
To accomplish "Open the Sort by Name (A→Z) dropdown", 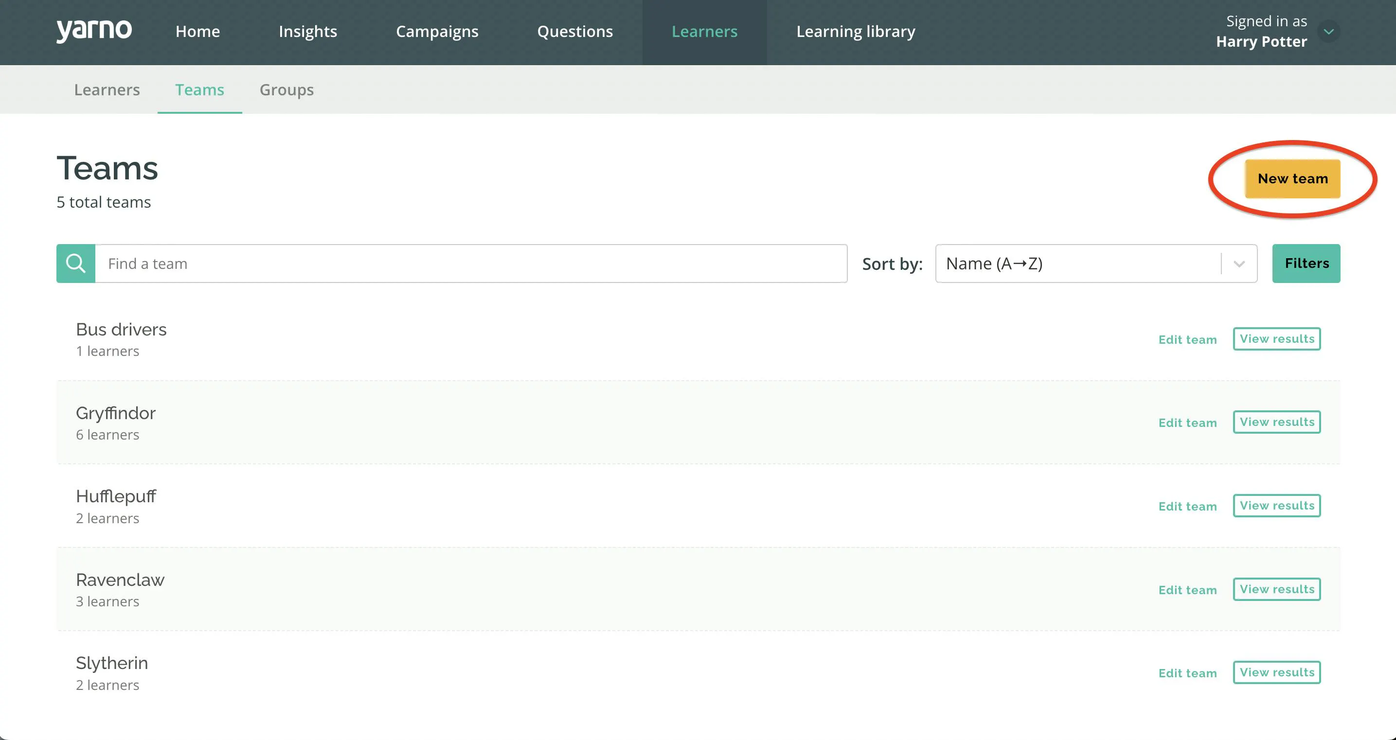I will [x=1096, y=264].
